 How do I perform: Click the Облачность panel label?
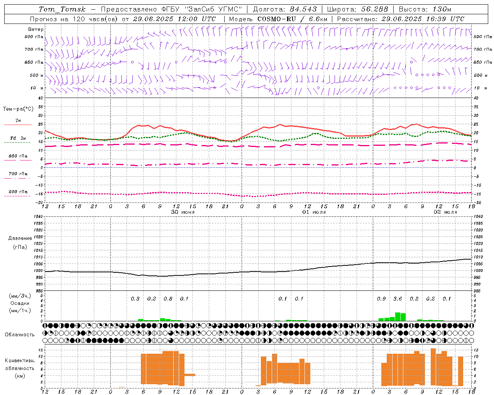pos(20,335)
